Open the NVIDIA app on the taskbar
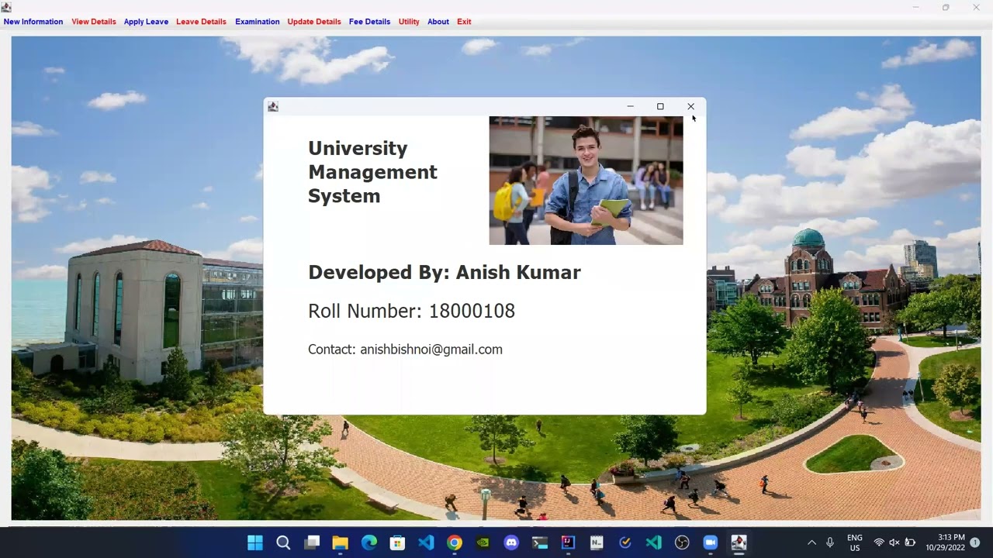 point(483,542)
